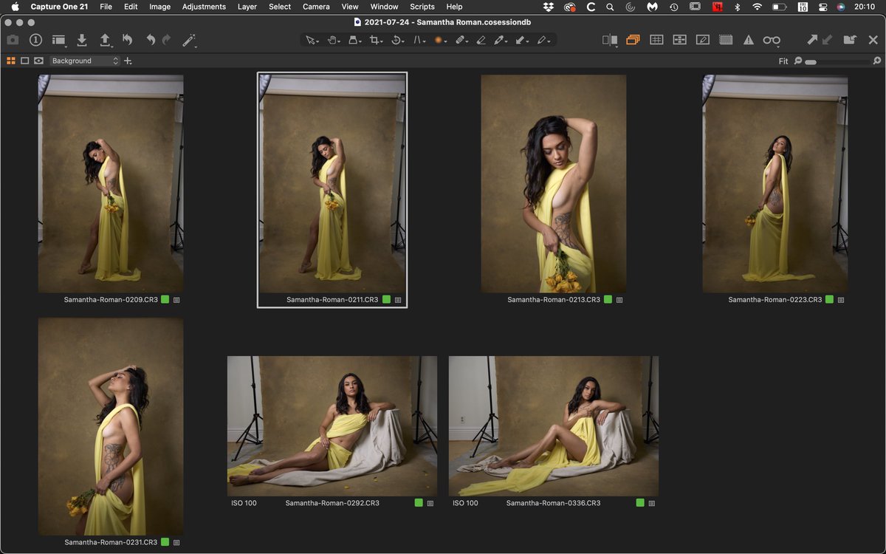Open the Background layer dropdown
Screen dimensions: 886x554
point(84,61)
